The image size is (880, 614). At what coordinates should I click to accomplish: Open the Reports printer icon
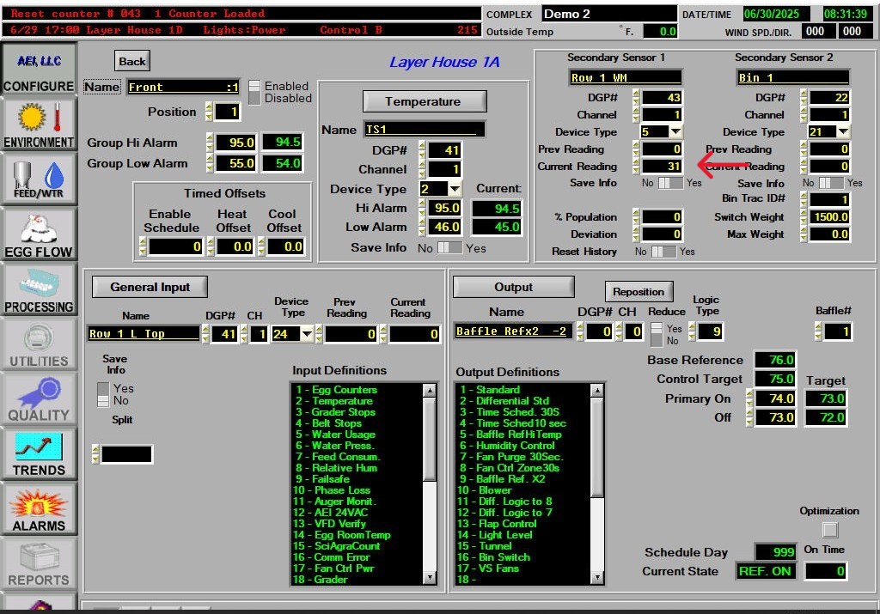[x=38, y=562]
